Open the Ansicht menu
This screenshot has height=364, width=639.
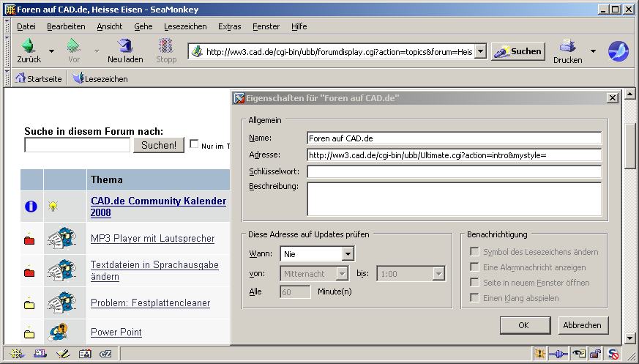[x=110, y=26]
